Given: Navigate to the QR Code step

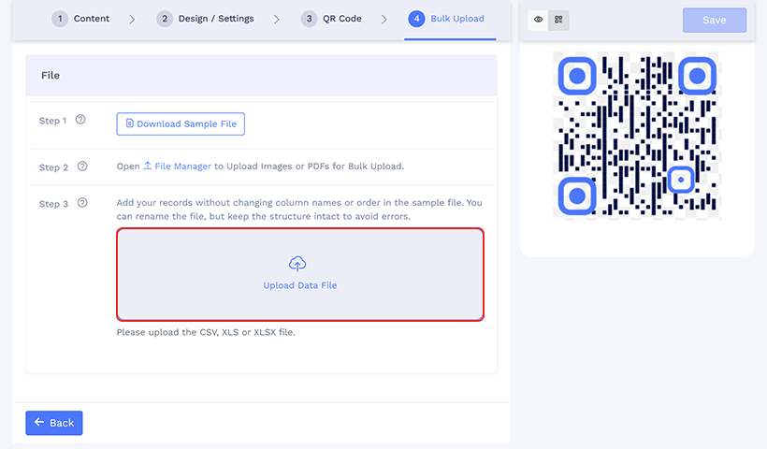Looking at the screenshot, I should (x=331, y=20).
